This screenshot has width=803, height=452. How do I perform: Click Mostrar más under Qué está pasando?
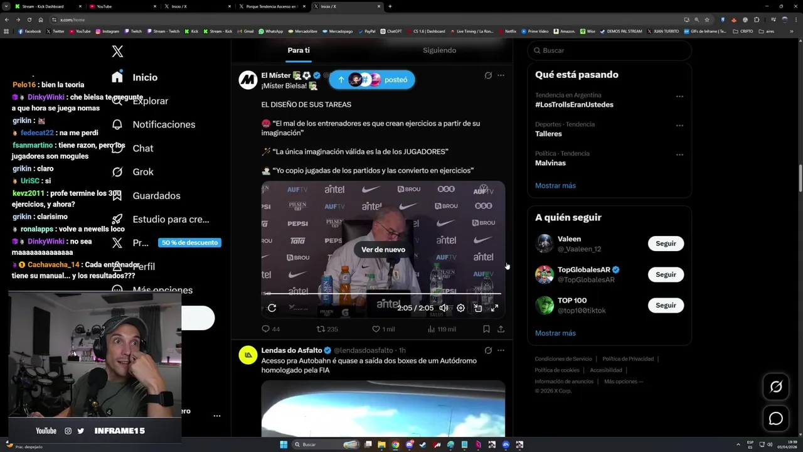pyautogui.click(x=555, y=186)
